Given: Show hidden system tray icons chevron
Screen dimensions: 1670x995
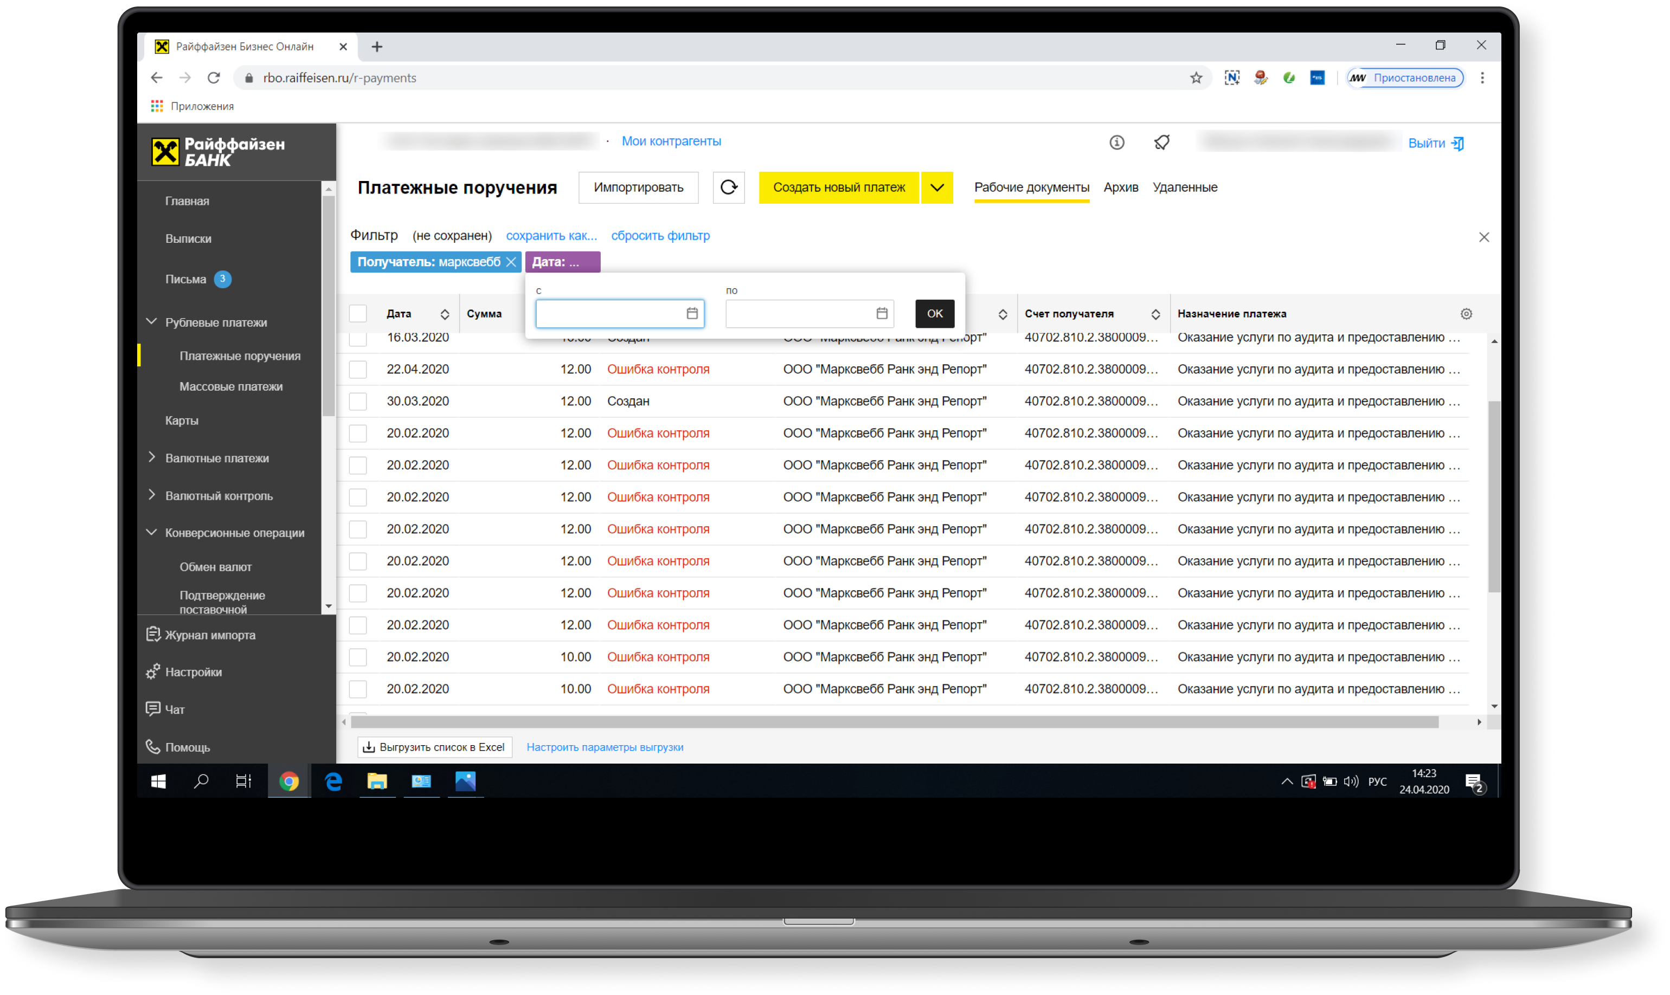Looking at the screenshot, I should 1286,781.
